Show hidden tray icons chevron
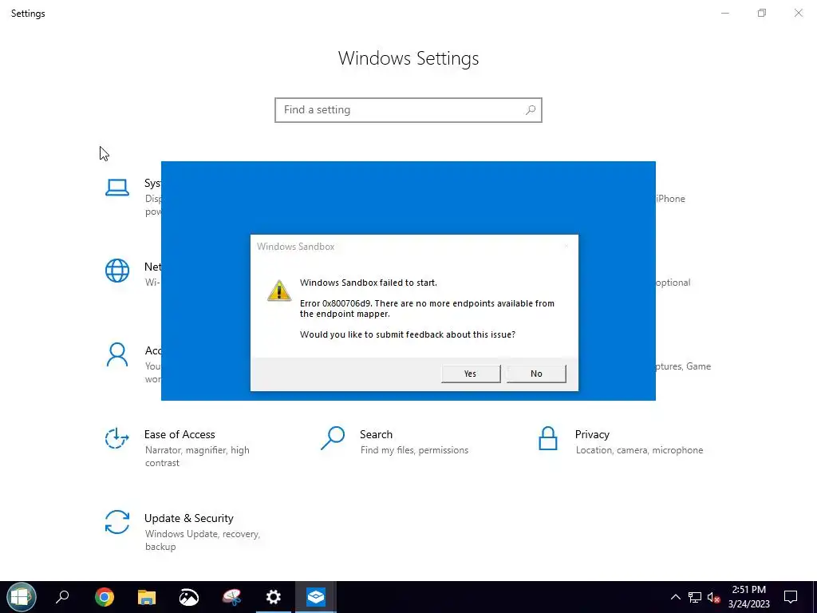 coord(675,597)
